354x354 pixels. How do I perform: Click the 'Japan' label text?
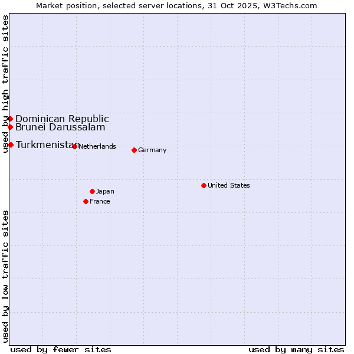click(x=105, y=191)
